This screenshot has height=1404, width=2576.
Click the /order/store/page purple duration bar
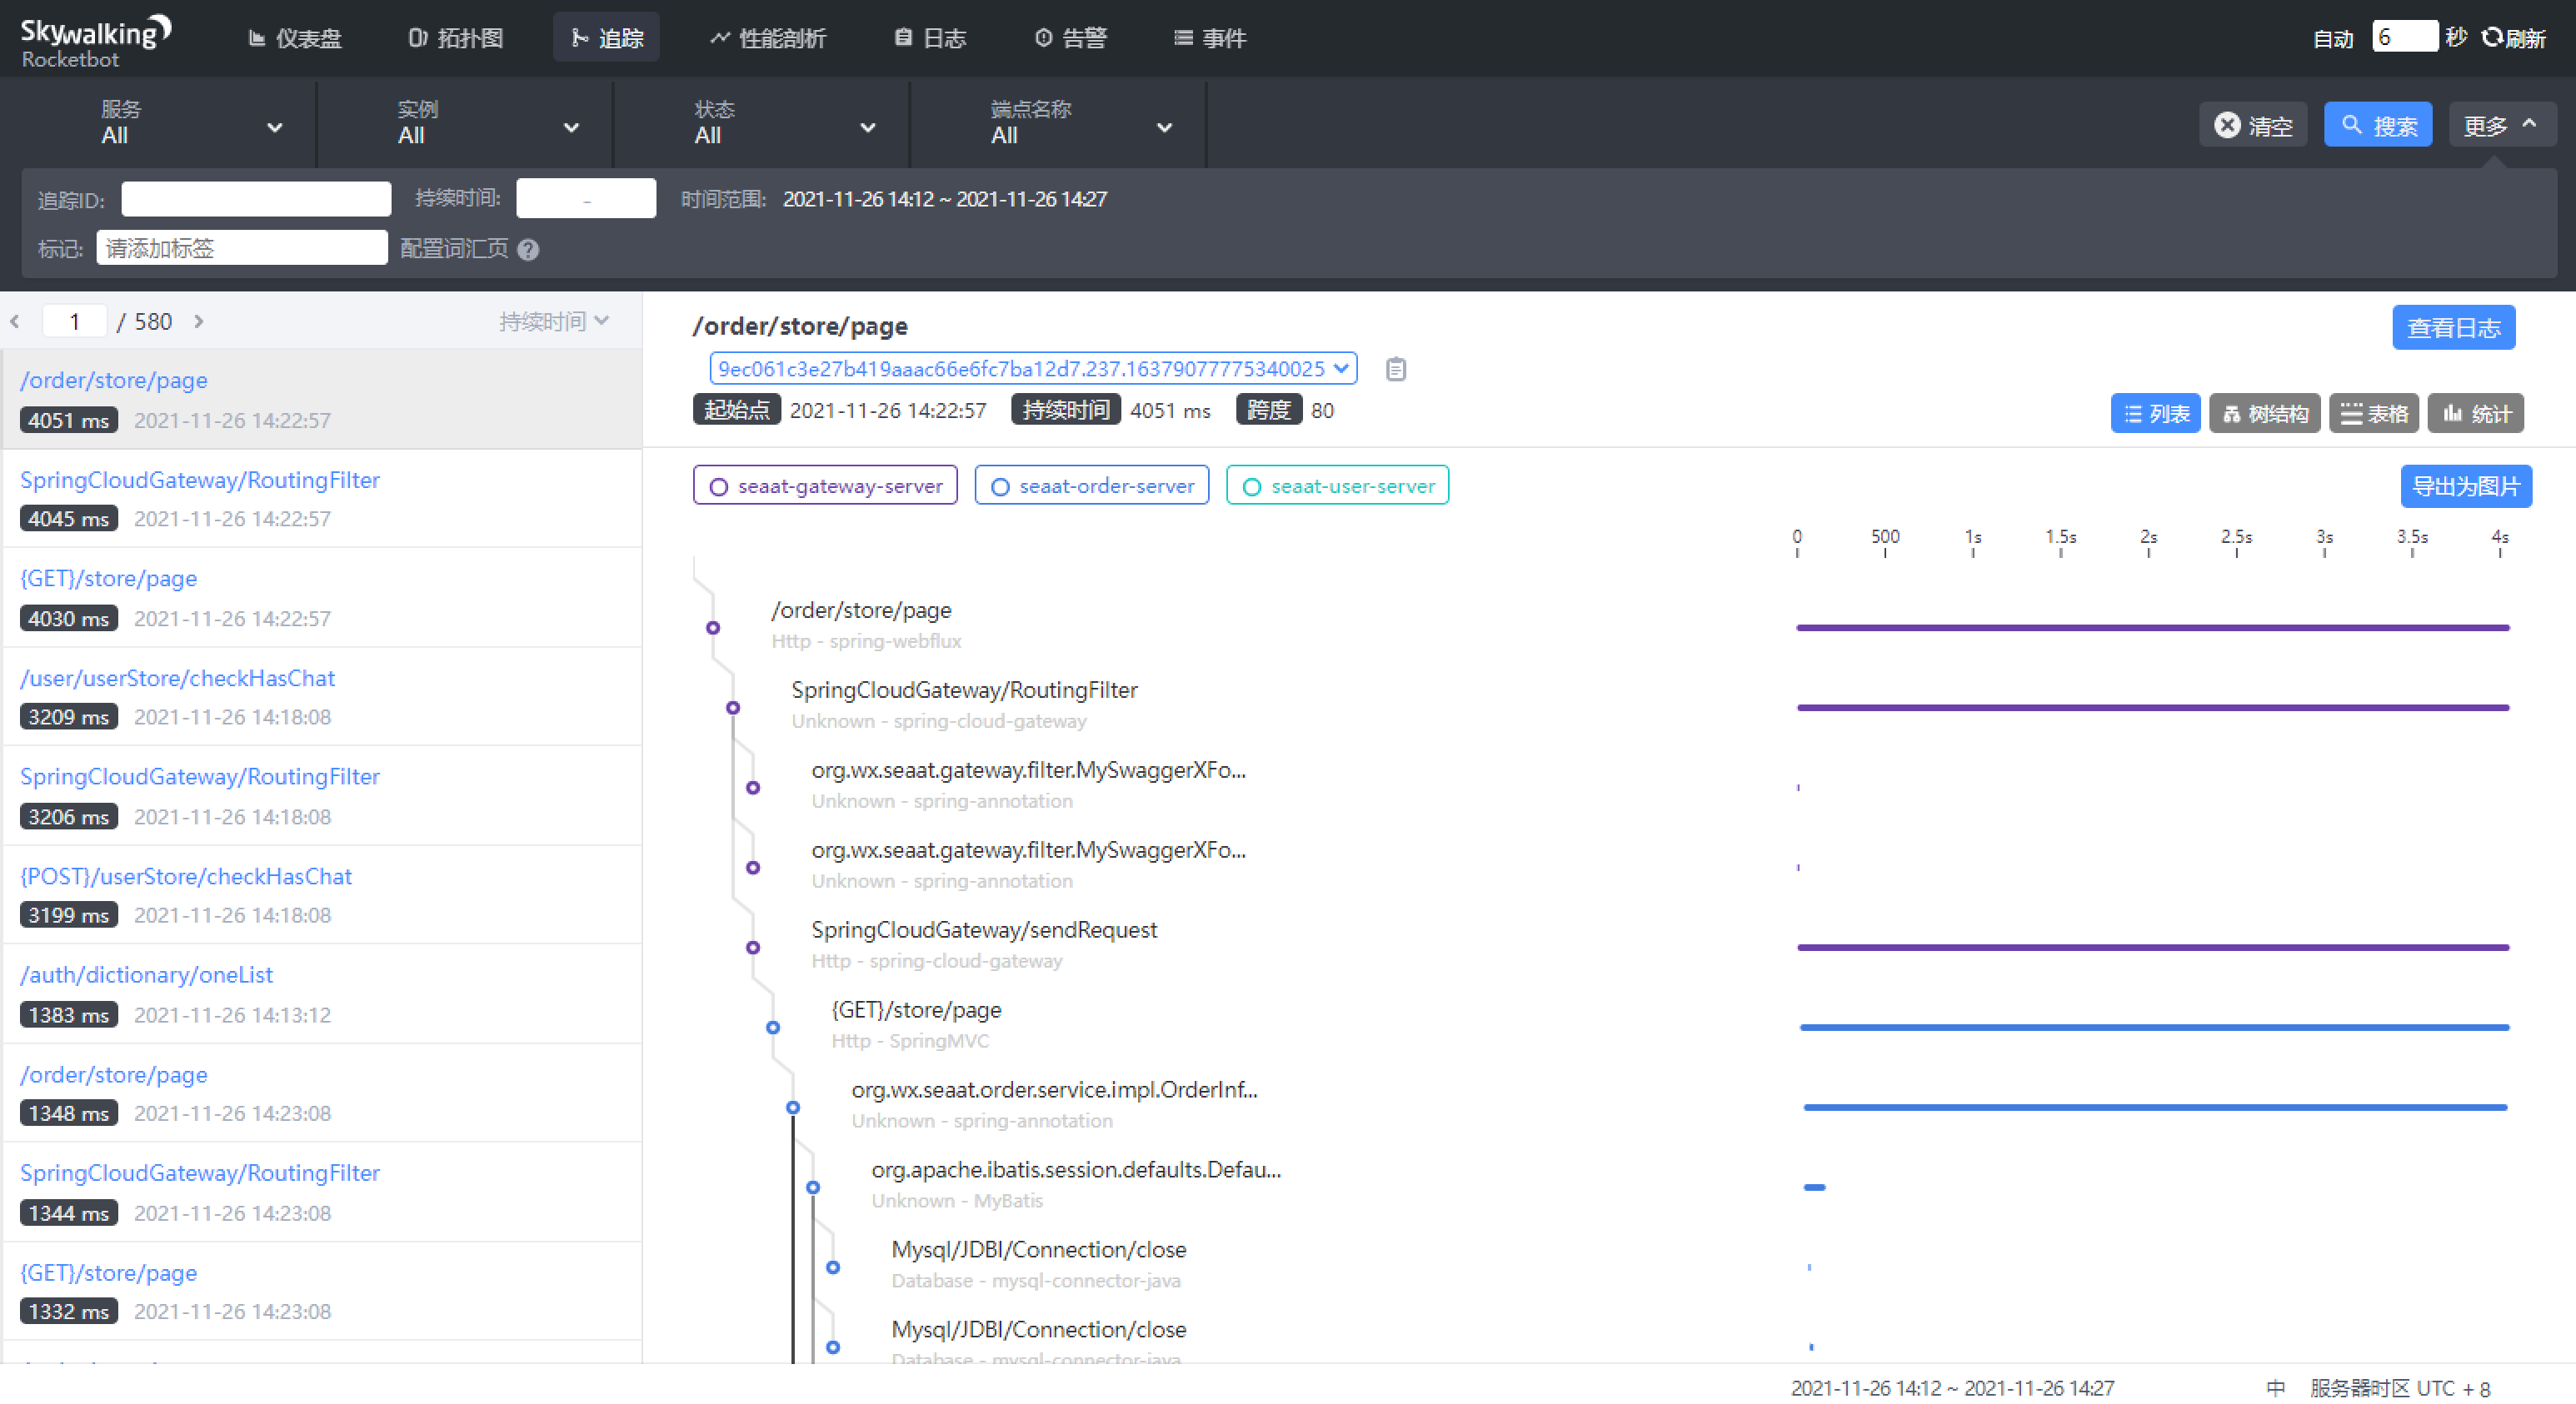click(2153, 628)
